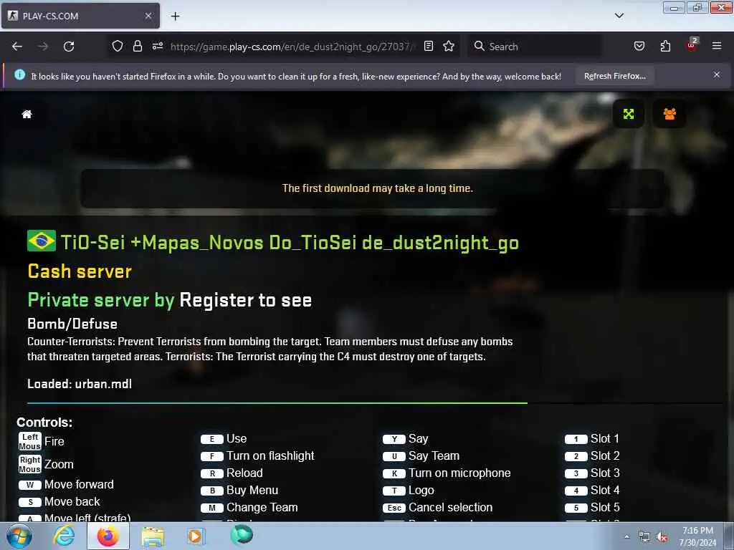734x550 pixels.
Task: Click the W key for Move forward
Action: 30,485
